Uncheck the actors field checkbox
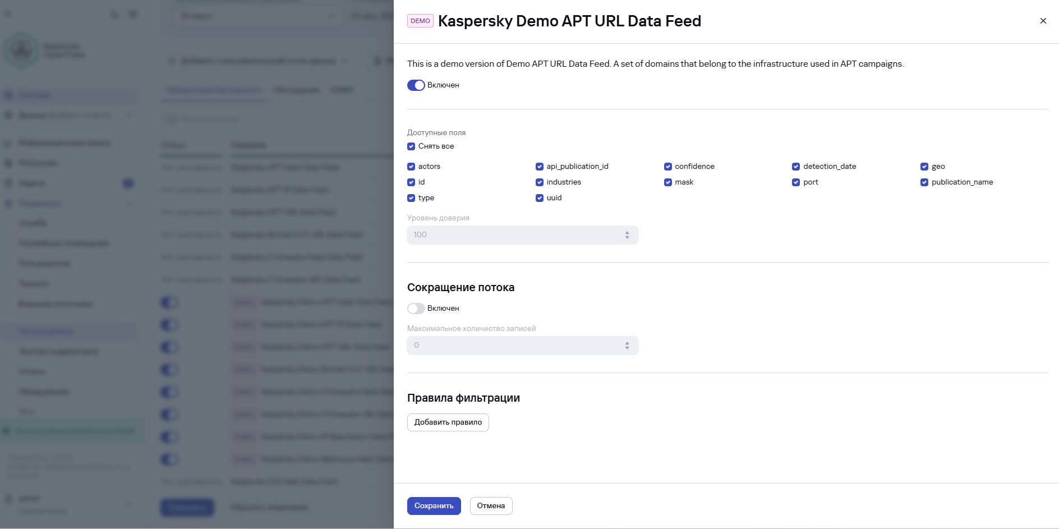The width and height of the screenshot is (1059, 529). click(x=411, y=167)
